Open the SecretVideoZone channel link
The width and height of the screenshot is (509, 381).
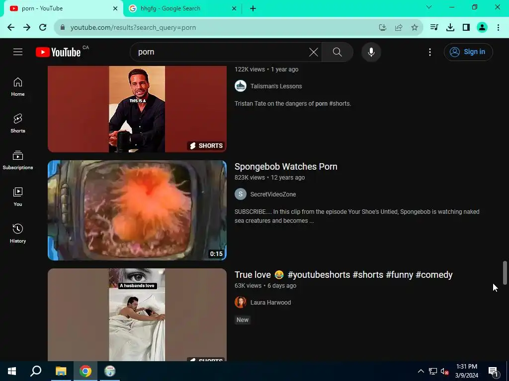[x=273, y=194]
